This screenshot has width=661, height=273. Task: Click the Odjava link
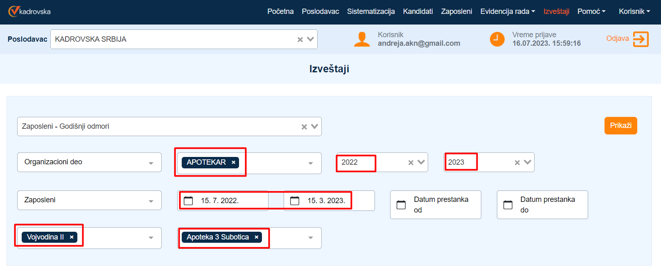617,38
